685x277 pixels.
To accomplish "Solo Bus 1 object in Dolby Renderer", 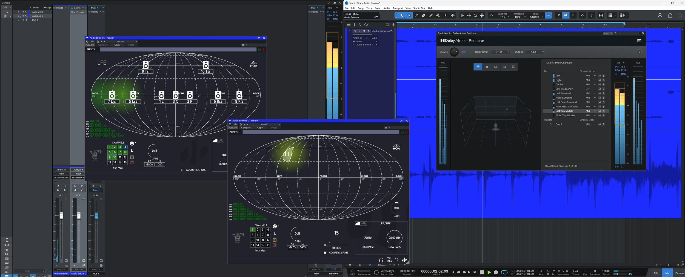I will (604, 124).
